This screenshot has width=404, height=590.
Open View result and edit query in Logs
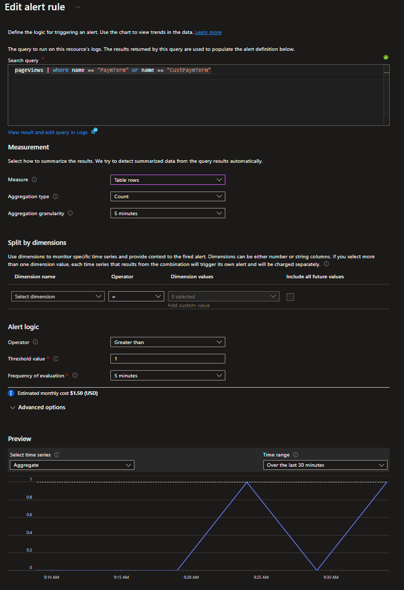(x=48, y=132)
